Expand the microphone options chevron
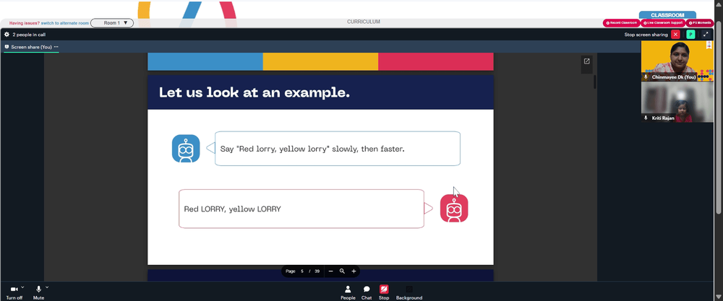 pos(47,287)
